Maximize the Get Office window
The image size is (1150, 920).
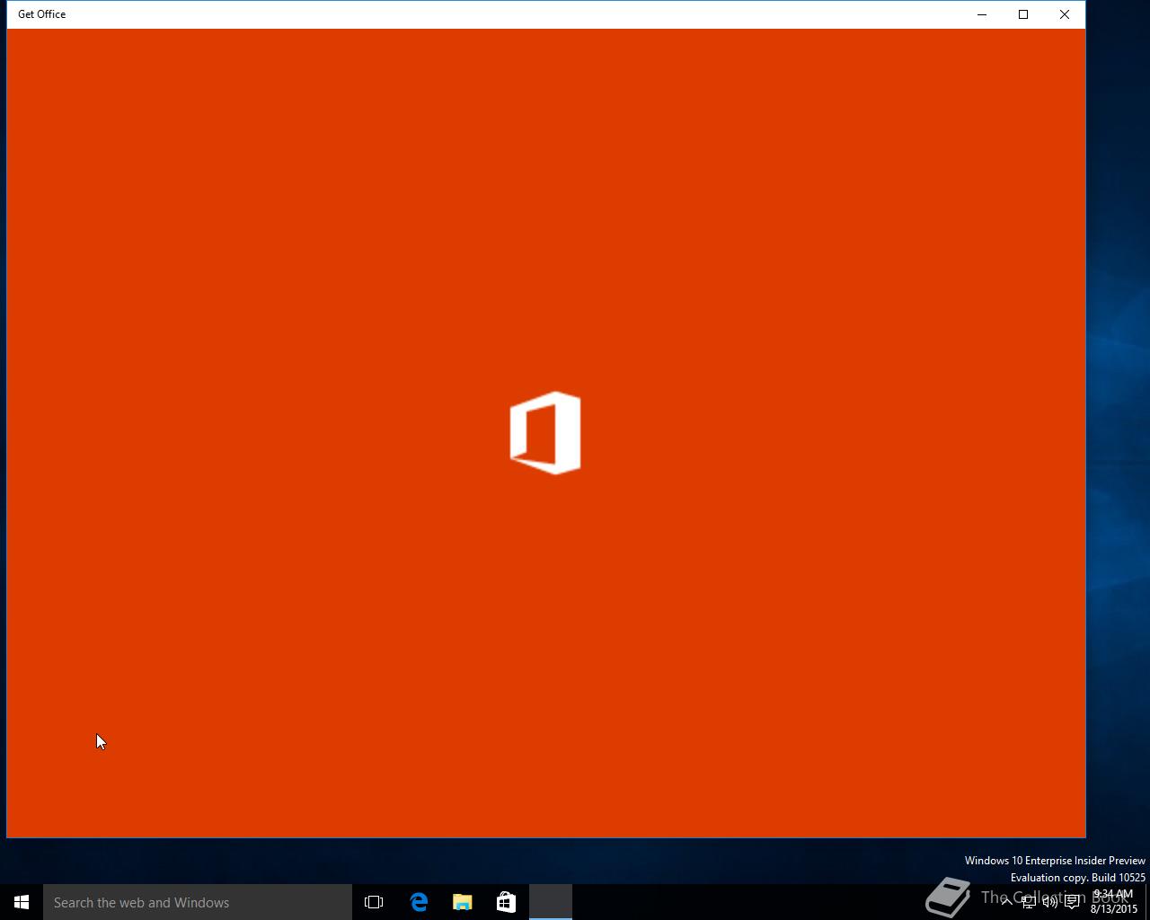click(1023, 14)
